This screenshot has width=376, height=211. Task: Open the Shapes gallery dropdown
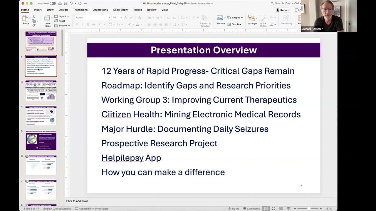(235, 18)
